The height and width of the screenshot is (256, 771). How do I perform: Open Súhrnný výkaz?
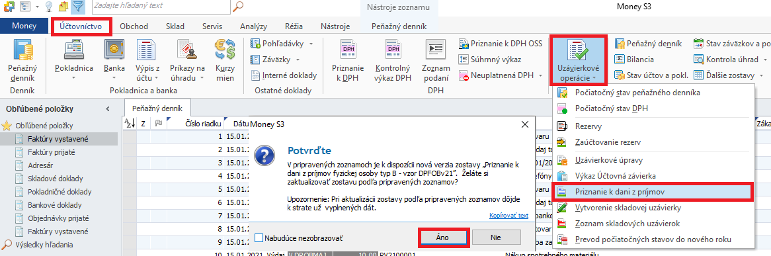pos(489,60)
